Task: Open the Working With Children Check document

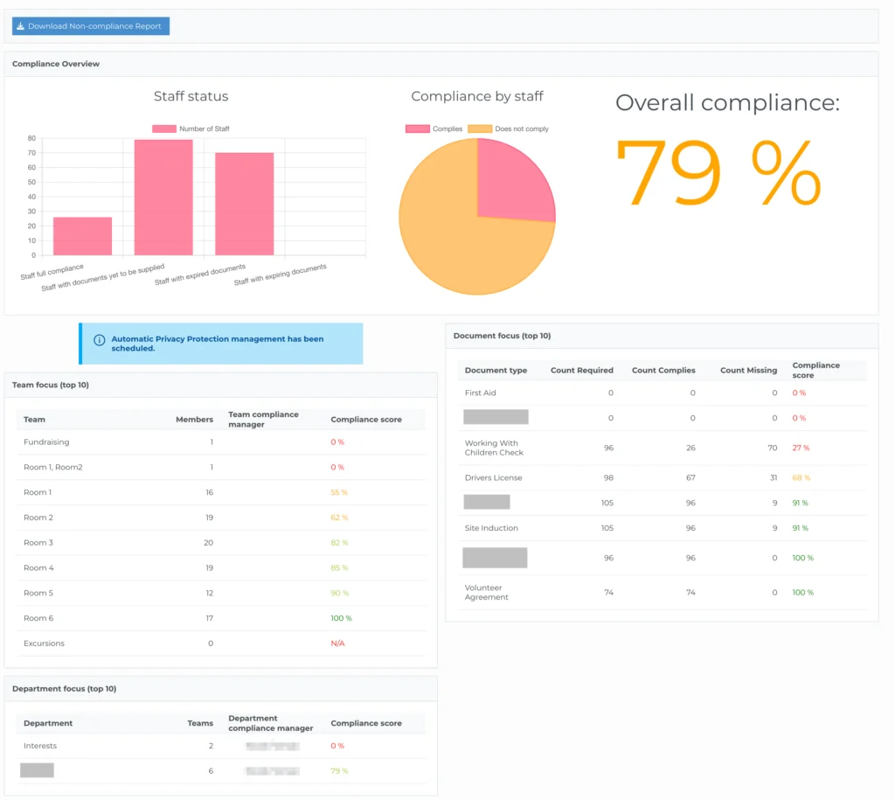Action: click(494, 448)
